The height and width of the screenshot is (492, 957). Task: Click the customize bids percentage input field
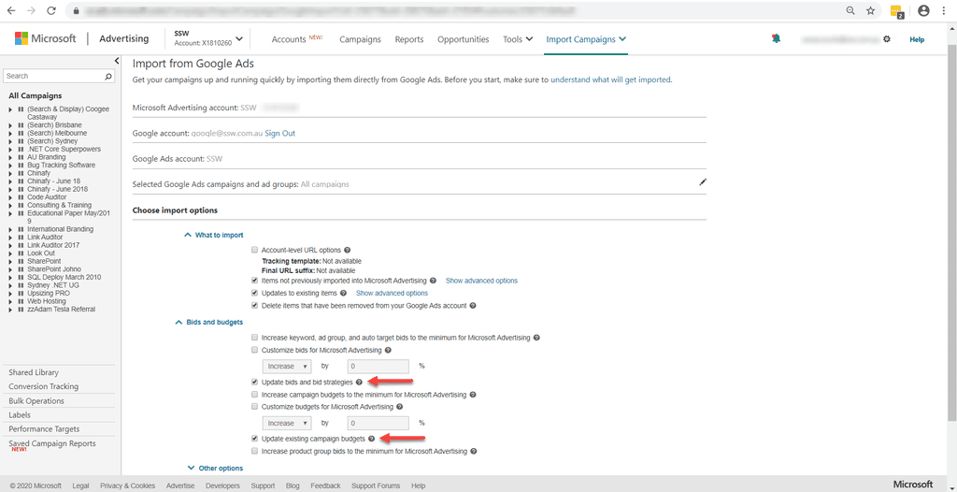tap(379, 367)
